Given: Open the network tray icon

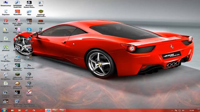Looking at the screenshot, I should [180, 110].
